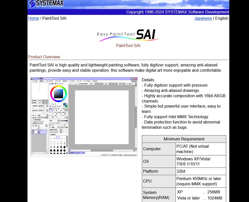
Task: Click the PC/AT (Not virtual machine) cell
Action: pos(201,149)
